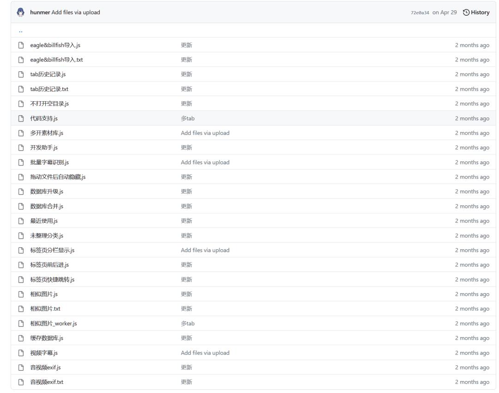The width and height of the screenshot is (499, 393).
Task: Click file icon for 最近使用.js
Action: pyautogui.click(x=21, y=221)
